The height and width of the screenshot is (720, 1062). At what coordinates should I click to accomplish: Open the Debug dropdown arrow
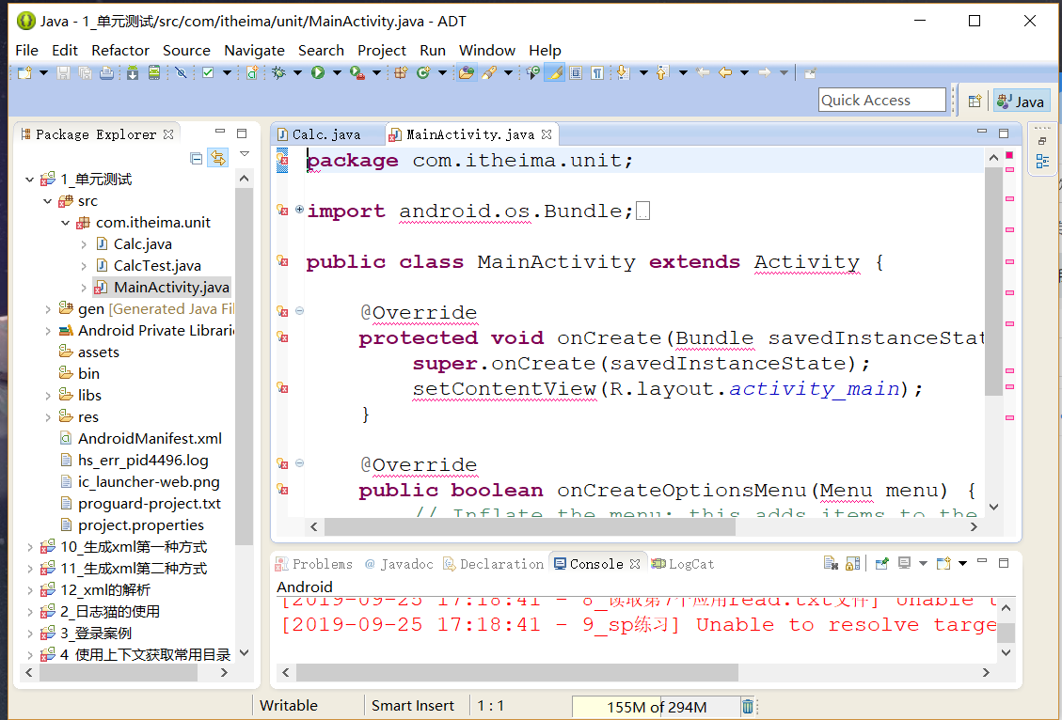pos(297,72)
